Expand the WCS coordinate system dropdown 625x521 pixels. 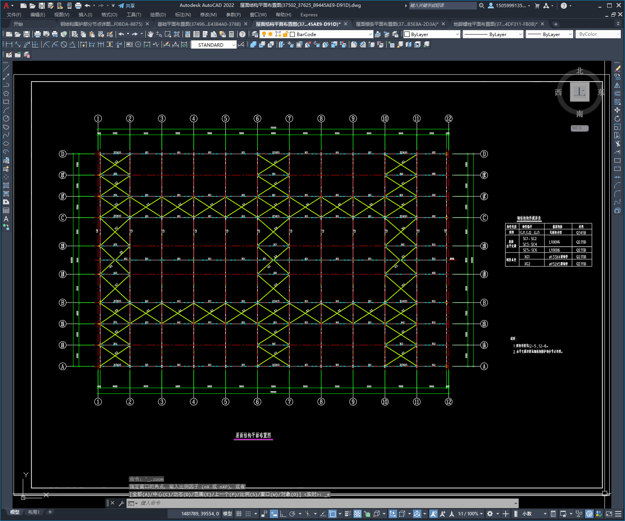coord(580,128)
